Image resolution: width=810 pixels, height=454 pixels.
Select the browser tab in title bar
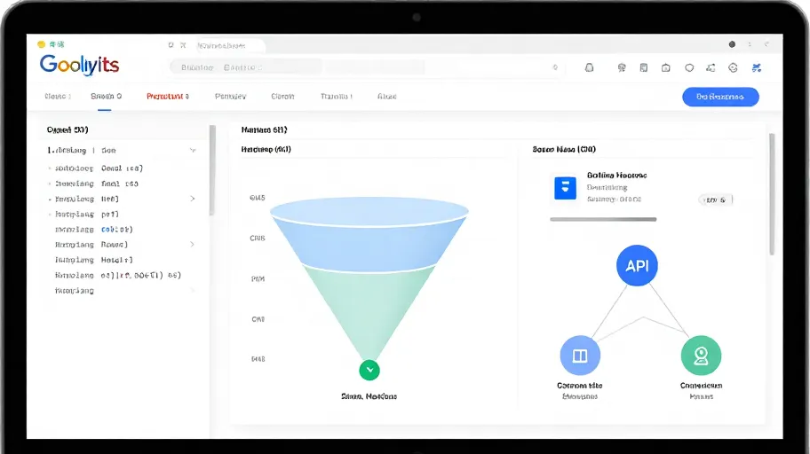(230, 45)
